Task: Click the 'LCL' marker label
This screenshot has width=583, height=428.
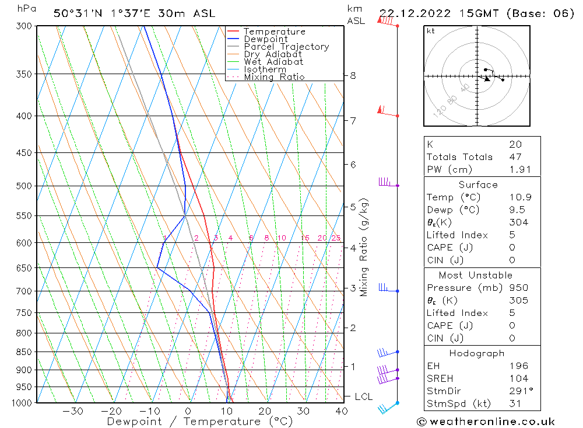Action: [364, 396]
